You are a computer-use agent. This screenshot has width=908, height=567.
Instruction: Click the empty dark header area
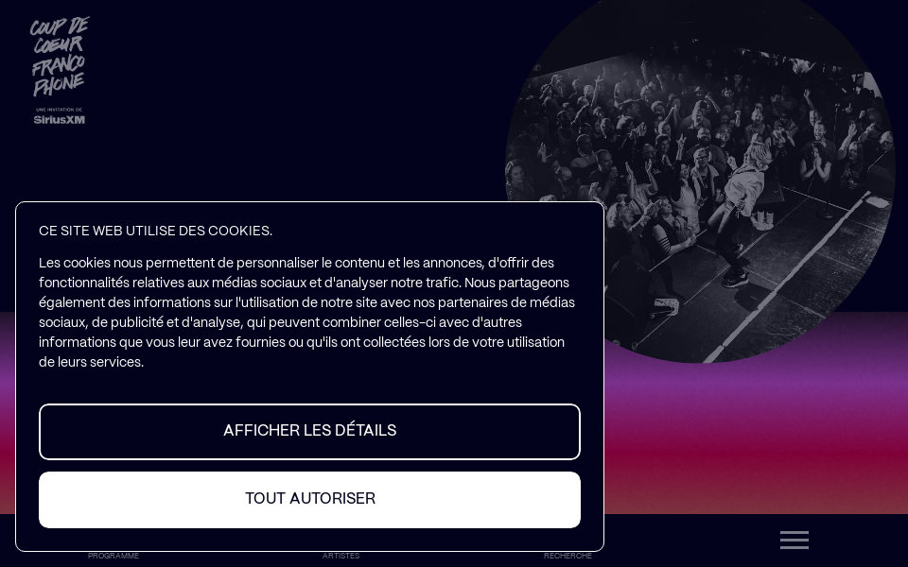pos(289,98)
